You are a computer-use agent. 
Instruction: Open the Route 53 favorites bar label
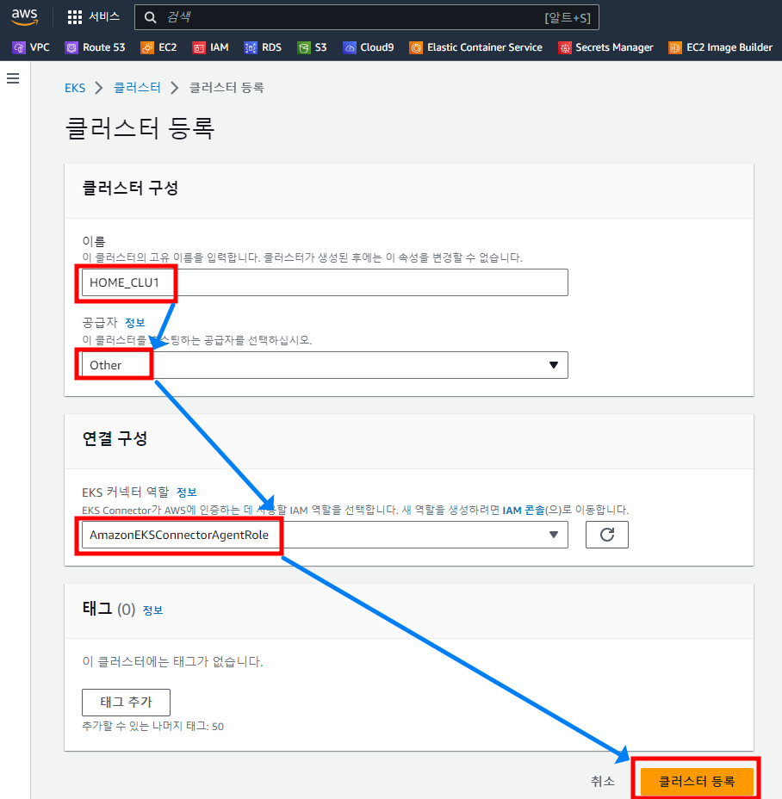point(104,47)
